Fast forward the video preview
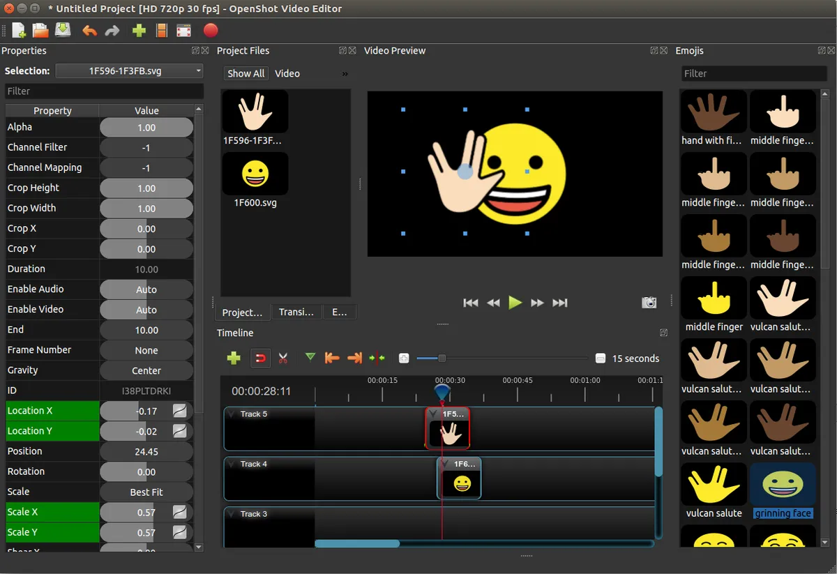Screen dimensions: 837x574 pos(537,303)
